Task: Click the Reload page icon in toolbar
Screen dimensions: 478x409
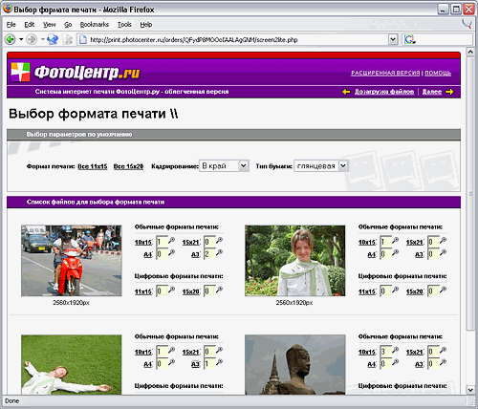Action: coord(53,39)
